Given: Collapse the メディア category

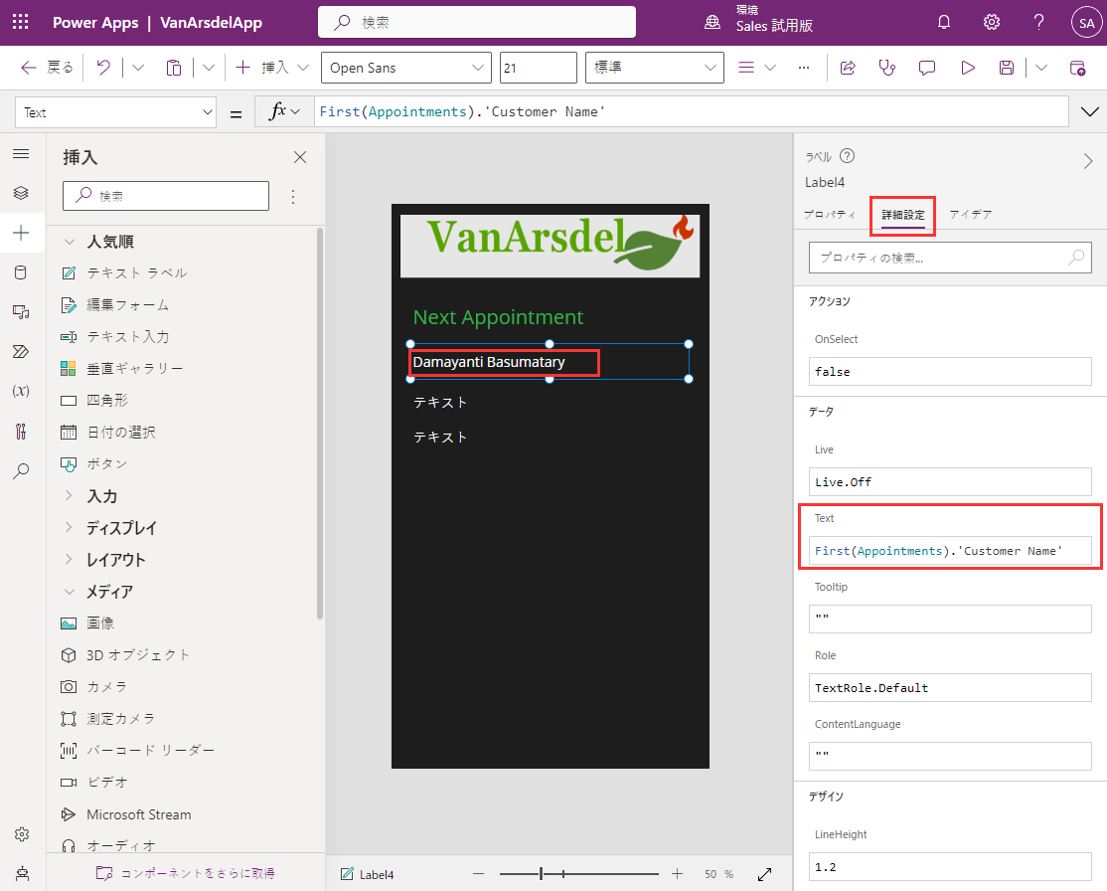Looking at the screenshot, I should coord(70,592).
